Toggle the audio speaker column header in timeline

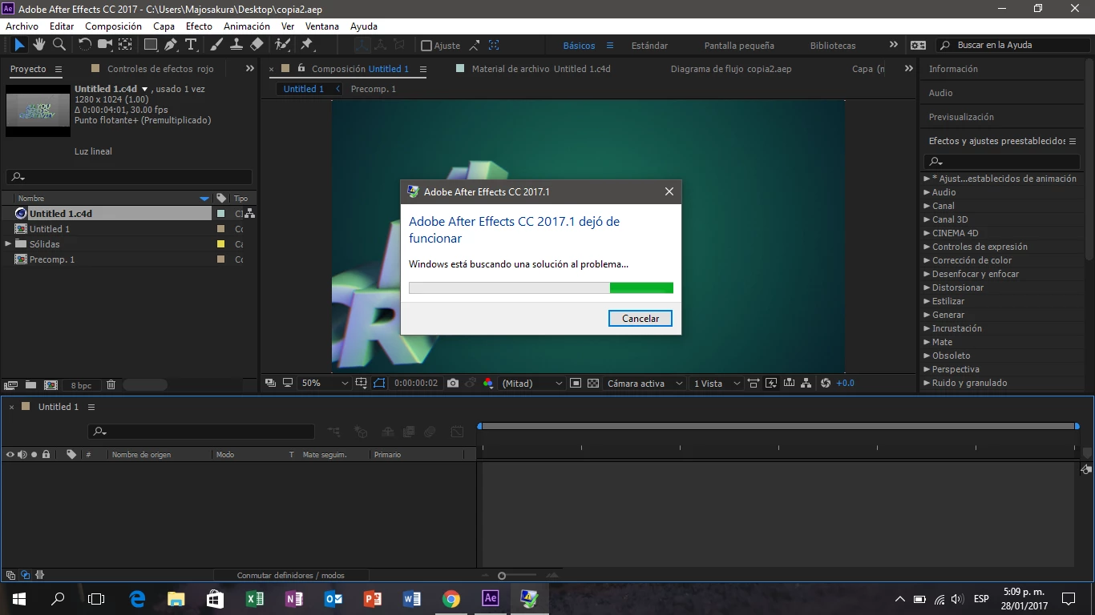(22, 454)
